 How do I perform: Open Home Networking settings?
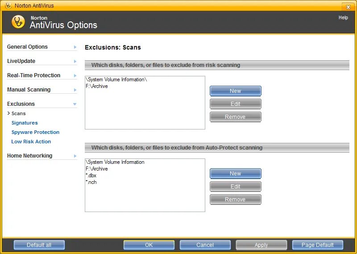coord(29,156)
